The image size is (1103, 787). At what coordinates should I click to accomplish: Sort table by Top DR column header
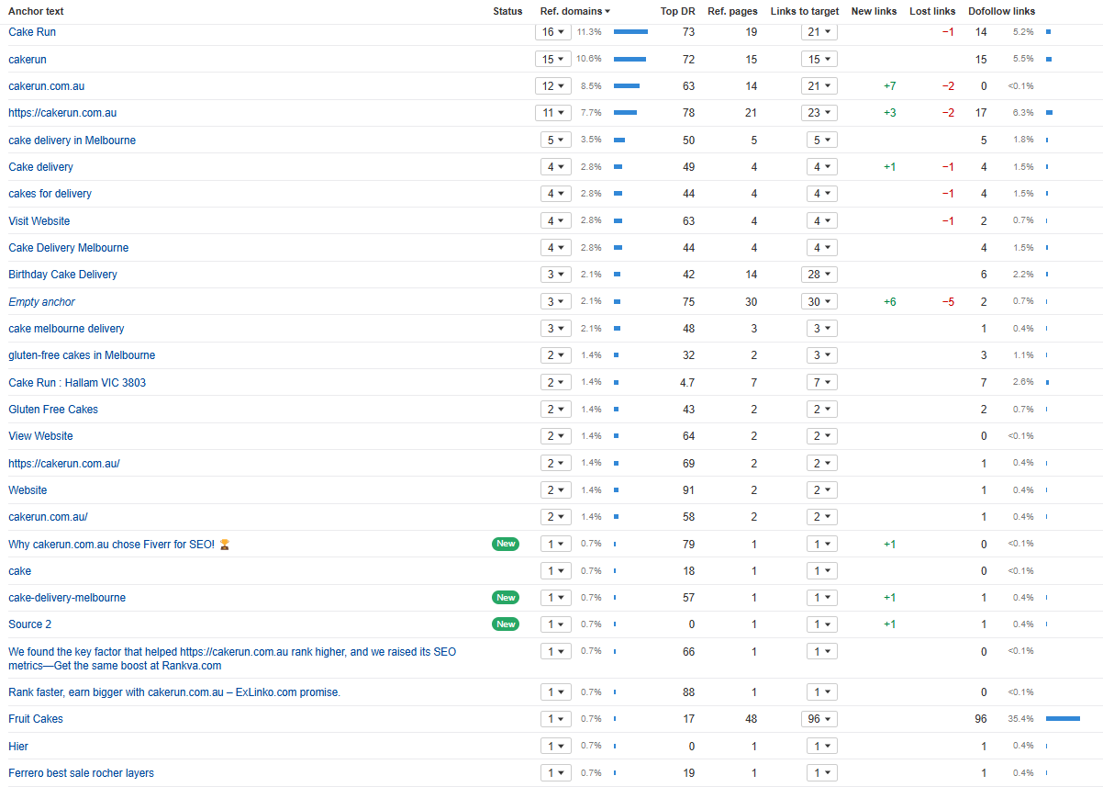point(677,12)
